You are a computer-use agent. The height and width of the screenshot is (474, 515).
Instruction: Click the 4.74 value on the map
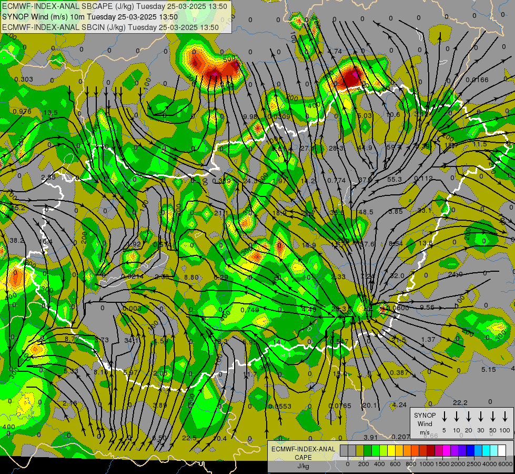[x=335, y=51]
